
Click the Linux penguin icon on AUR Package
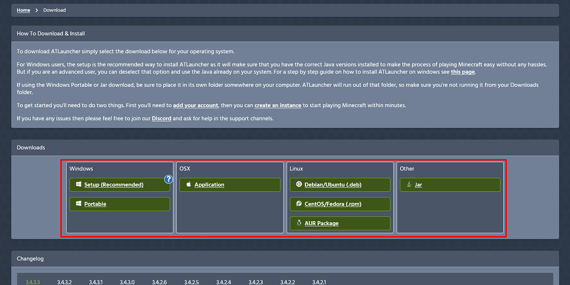tap(299, 223)
